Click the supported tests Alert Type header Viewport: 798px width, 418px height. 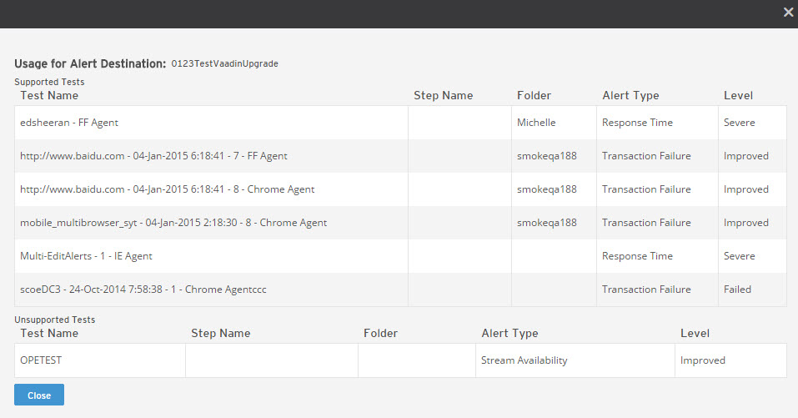630,95
